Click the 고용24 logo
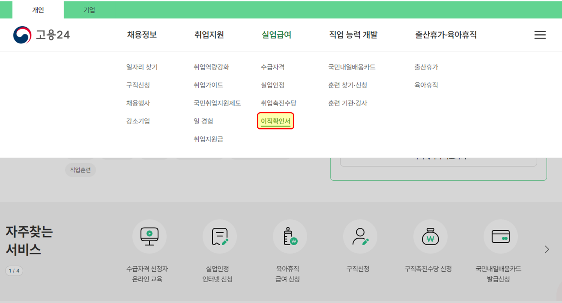This screenshot has height=303, width=562. (x=42, y=35)
